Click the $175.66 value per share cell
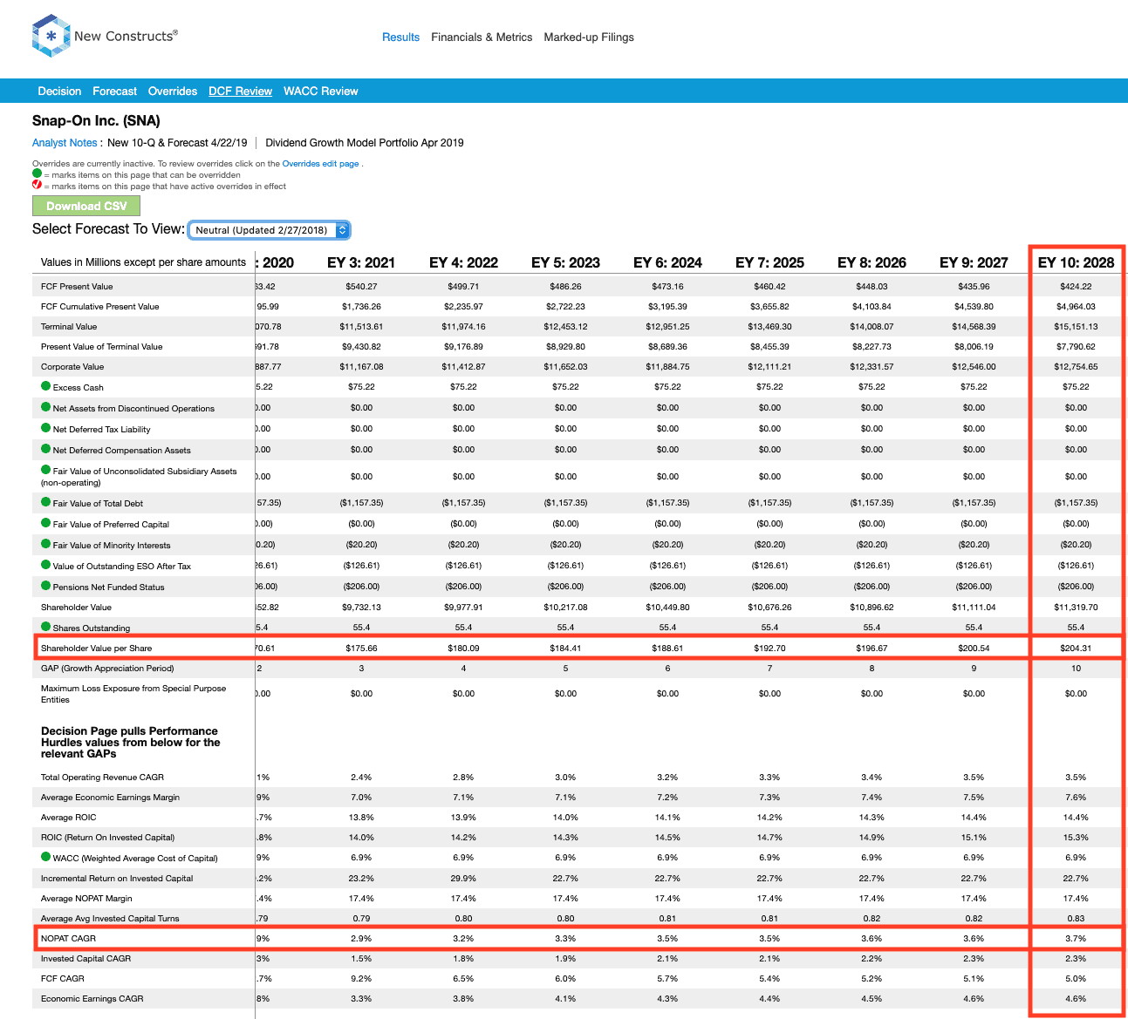This screenshot has height=1019, width=1128. 361,649
